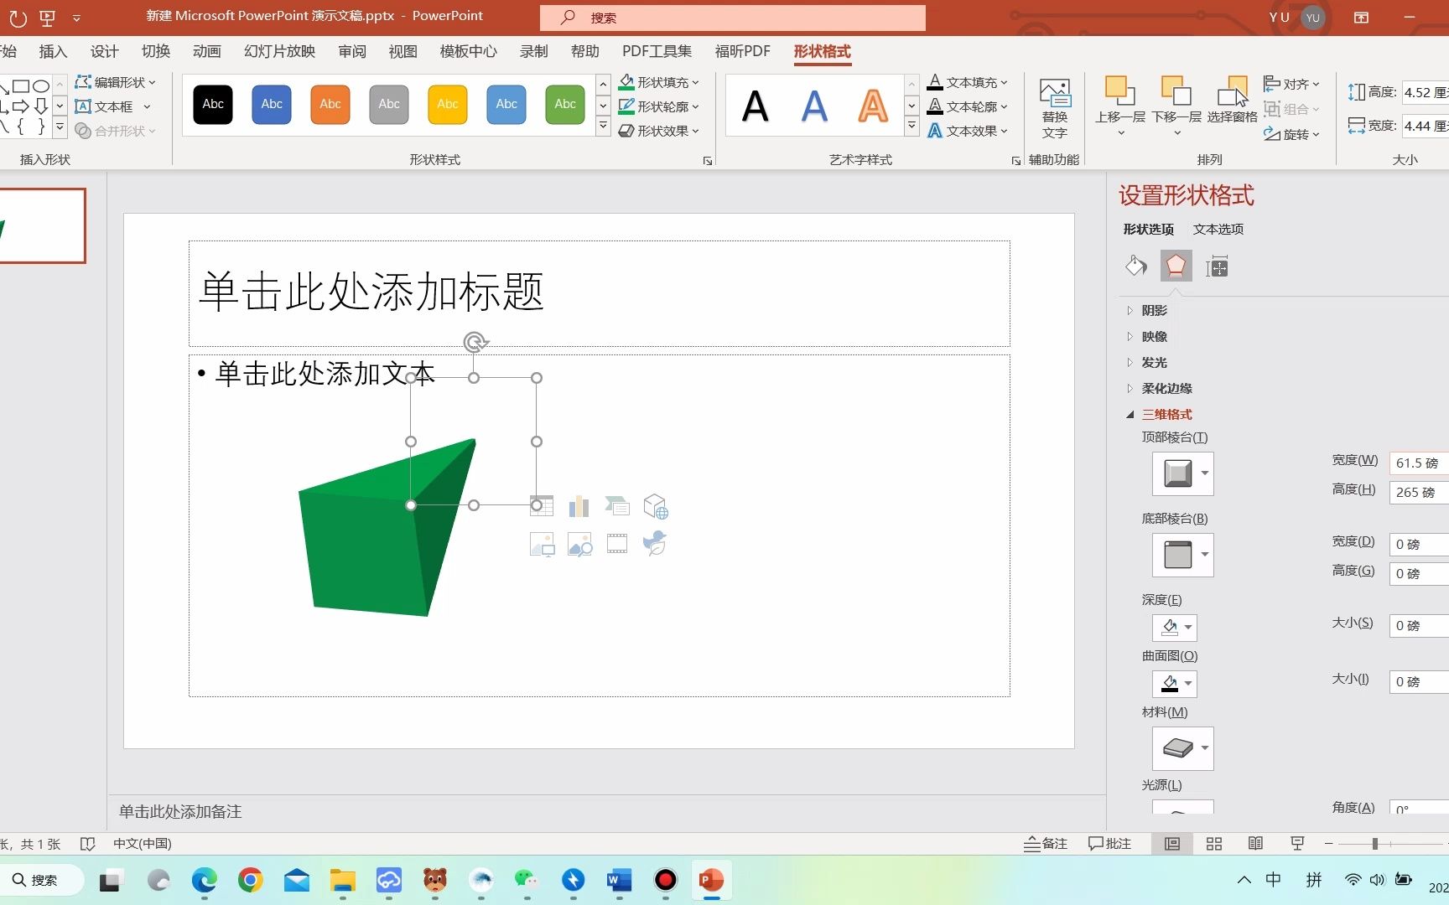
Task: Switch to 形状选项 in format pane
Action: 1148,229
